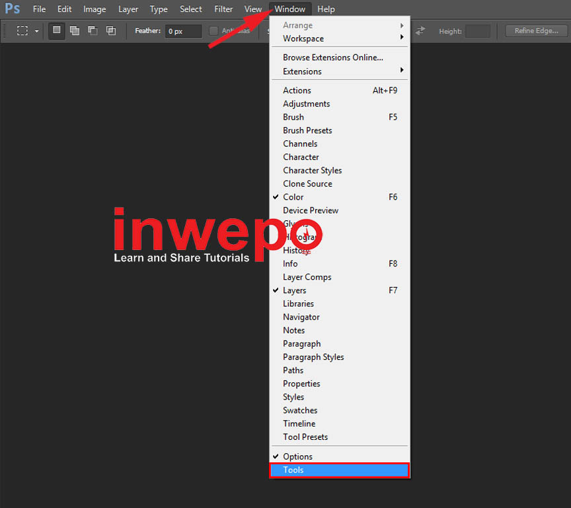Uncheck the Options bar menu entry

click(297, 456)
